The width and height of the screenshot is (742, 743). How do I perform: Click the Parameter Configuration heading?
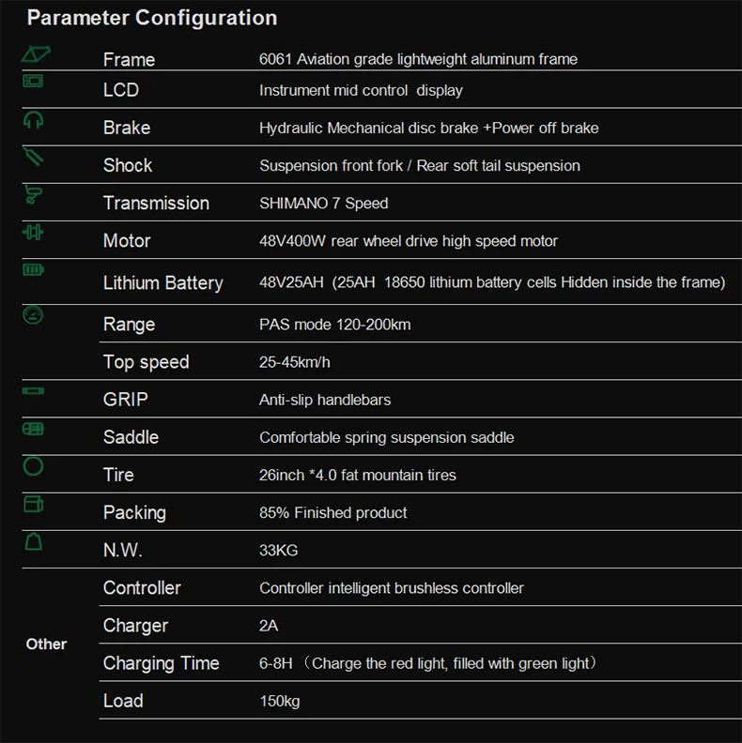point(152,18)
